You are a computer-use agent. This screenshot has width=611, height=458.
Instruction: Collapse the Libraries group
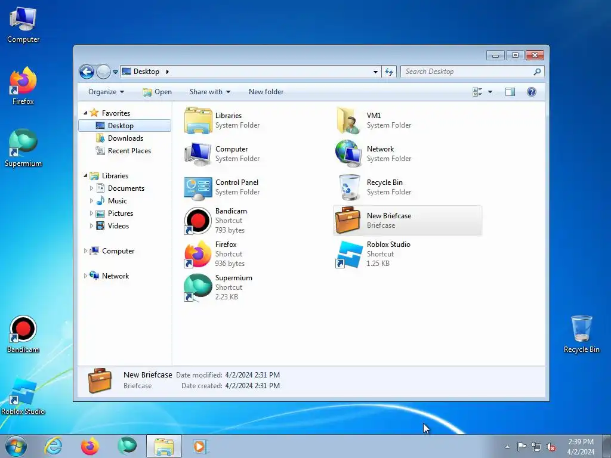click(85, 176)
